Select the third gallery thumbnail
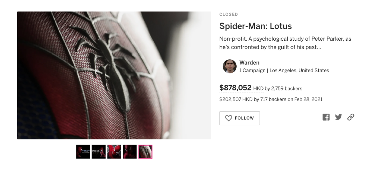The width and height of the screenshot is (377, 170). (x=114, y=152)
